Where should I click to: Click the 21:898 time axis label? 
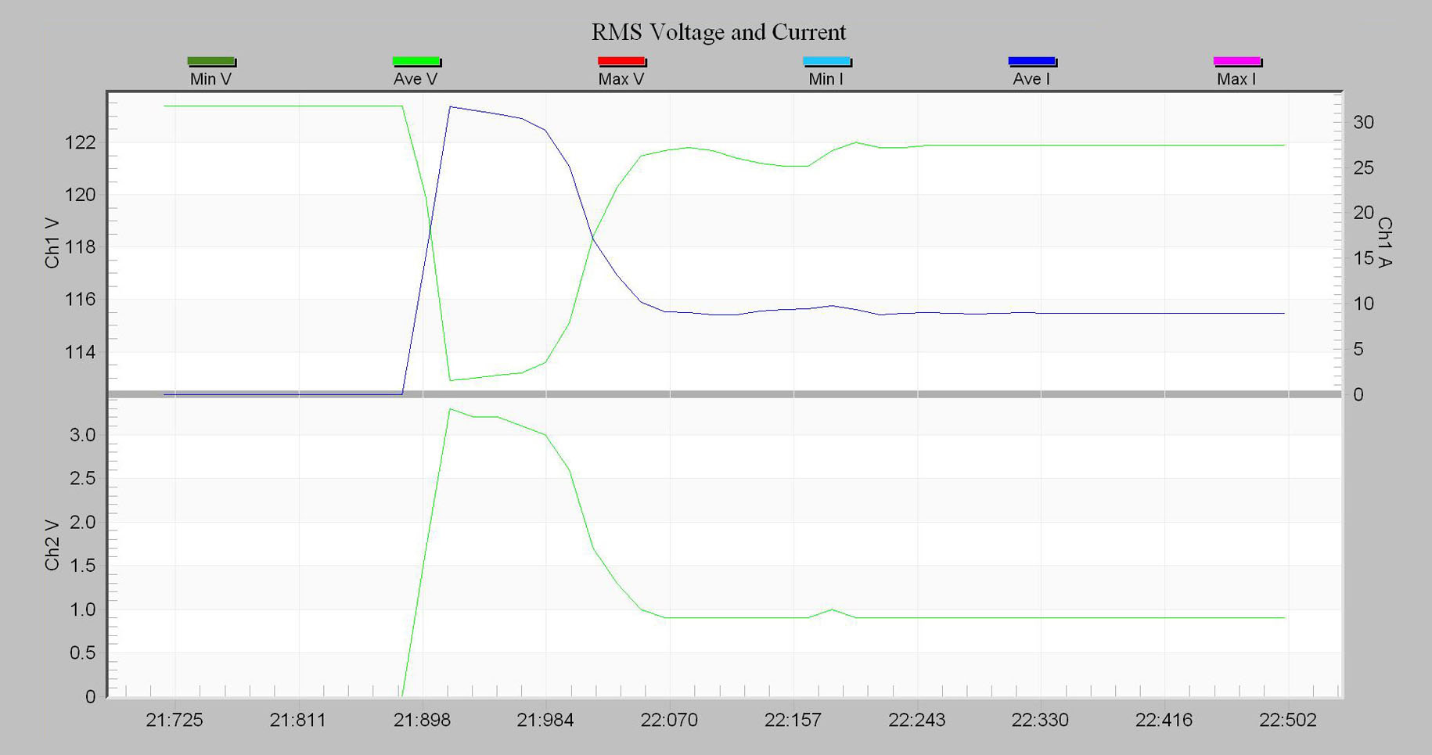coord(424,718)
